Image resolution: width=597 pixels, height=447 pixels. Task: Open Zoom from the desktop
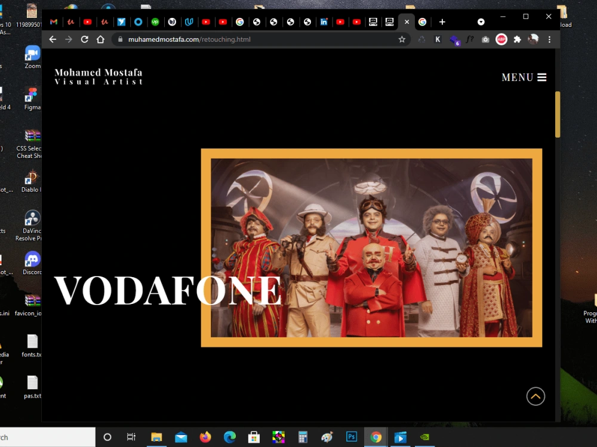(32, 57)
